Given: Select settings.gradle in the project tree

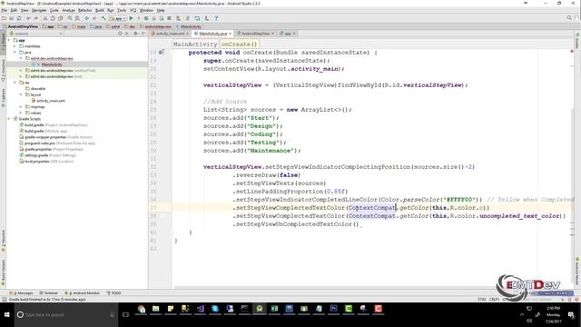Looking at the screenshot, I should coord(36,155).
